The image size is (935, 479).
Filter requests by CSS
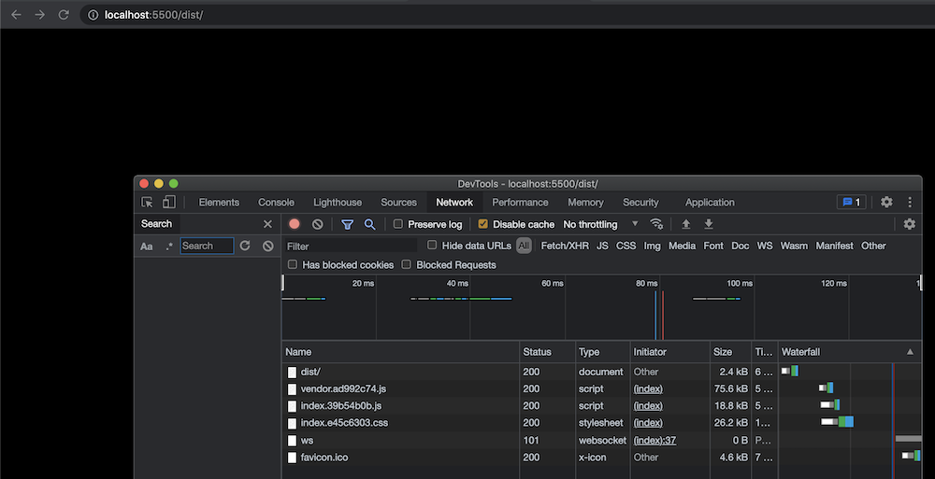click(626, 246)
